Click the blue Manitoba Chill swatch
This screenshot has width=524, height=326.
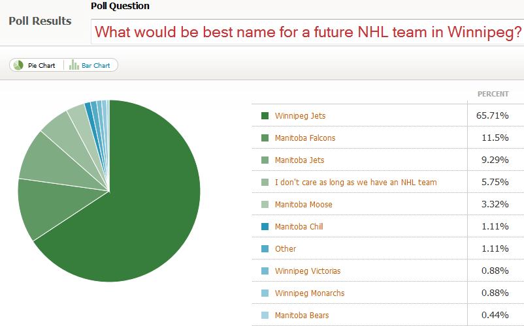(x=265, y=227)
